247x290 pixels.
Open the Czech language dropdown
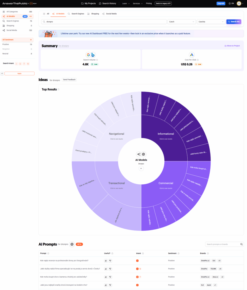pyautogui.click(x=182, y=22)
